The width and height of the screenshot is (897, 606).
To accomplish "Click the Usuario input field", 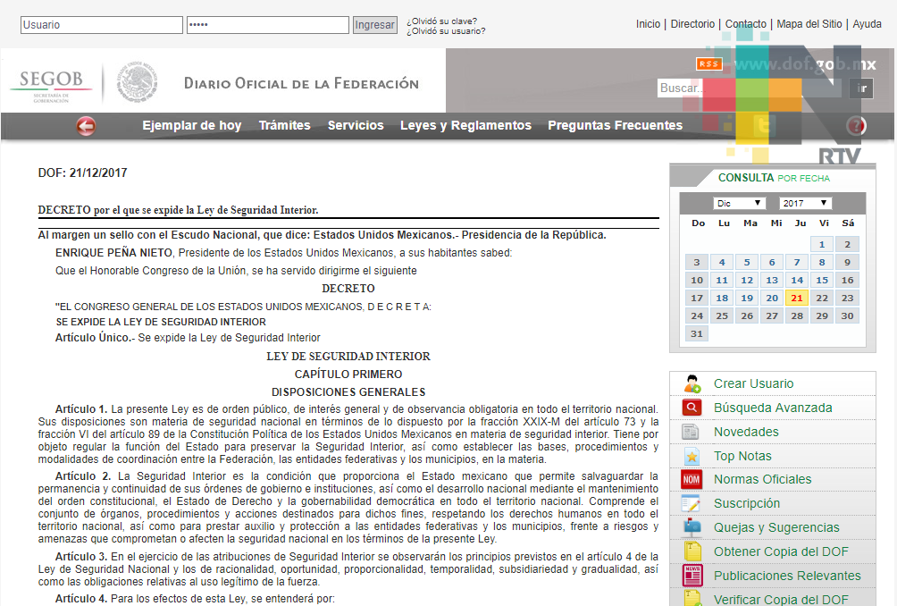I will [x=102, y=25].
